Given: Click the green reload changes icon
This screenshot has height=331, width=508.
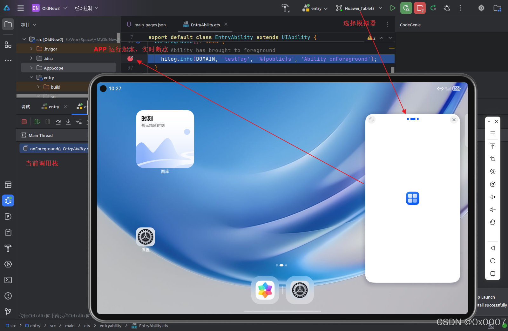Looking at the screenshot, I should 433,8.
